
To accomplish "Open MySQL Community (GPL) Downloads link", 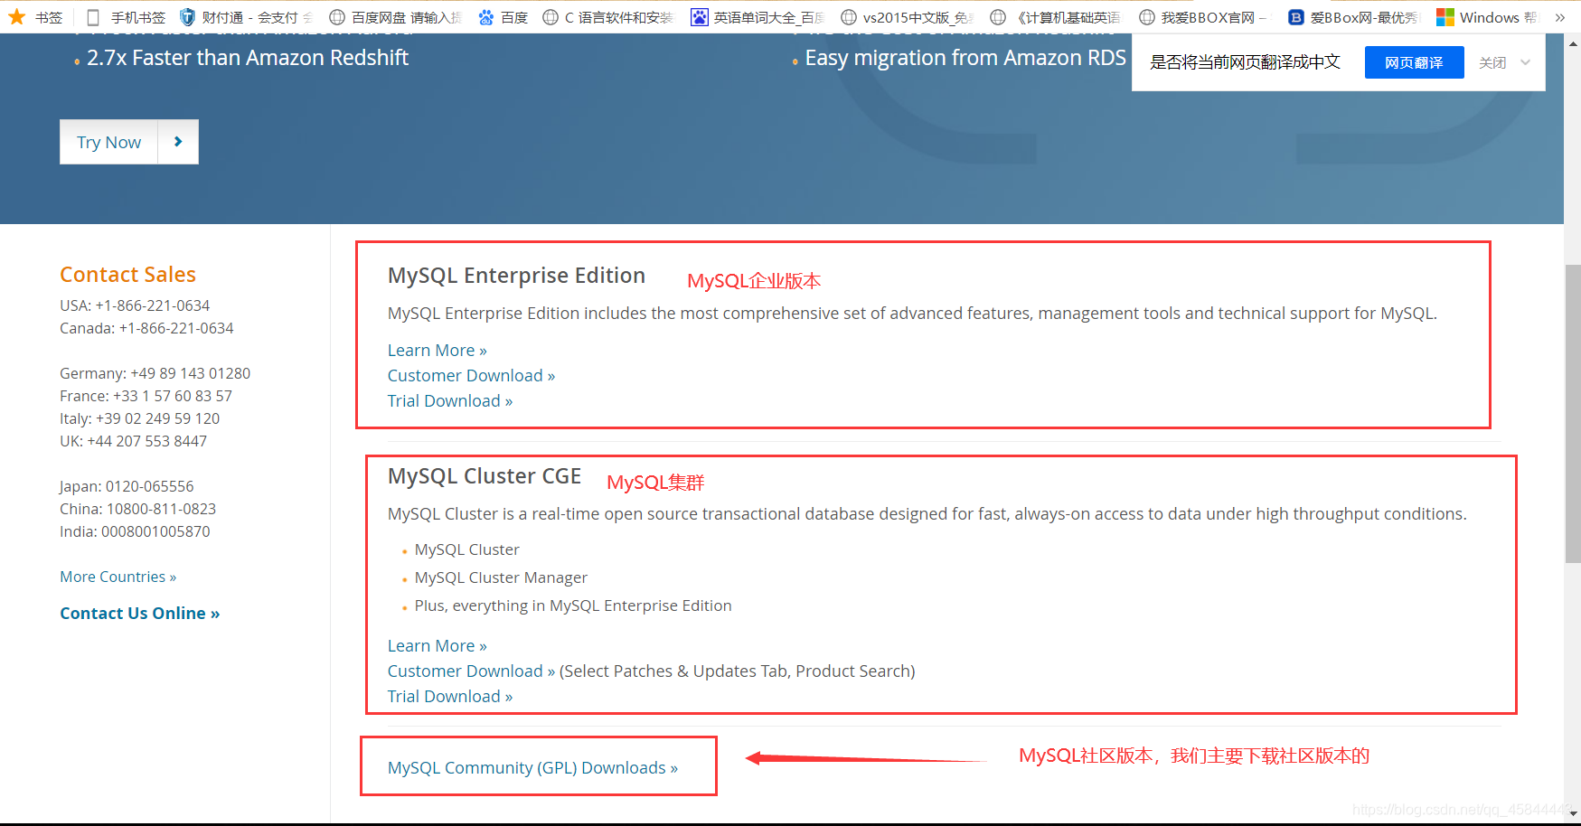I will click(532, 768).
